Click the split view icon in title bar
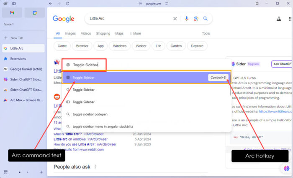 click(x=257, y=3)
